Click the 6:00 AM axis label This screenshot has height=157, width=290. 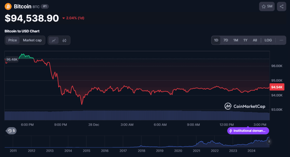[160, 125]
